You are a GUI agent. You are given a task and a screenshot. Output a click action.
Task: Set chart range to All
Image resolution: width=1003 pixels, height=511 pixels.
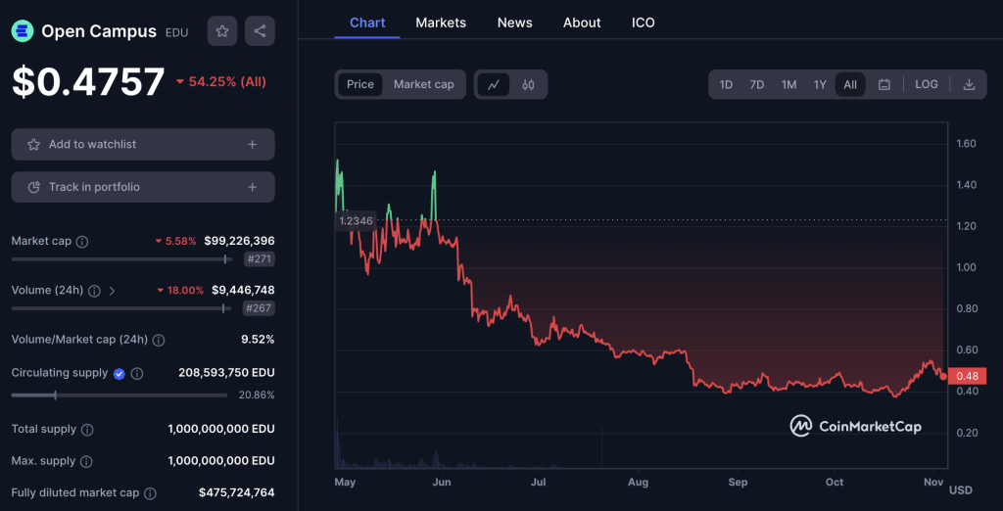point(850,84)
